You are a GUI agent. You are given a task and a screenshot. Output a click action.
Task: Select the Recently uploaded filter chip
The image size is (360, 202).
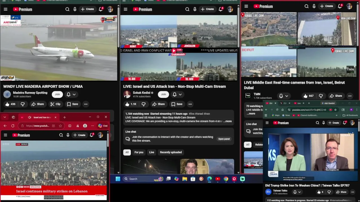[171, 152]
